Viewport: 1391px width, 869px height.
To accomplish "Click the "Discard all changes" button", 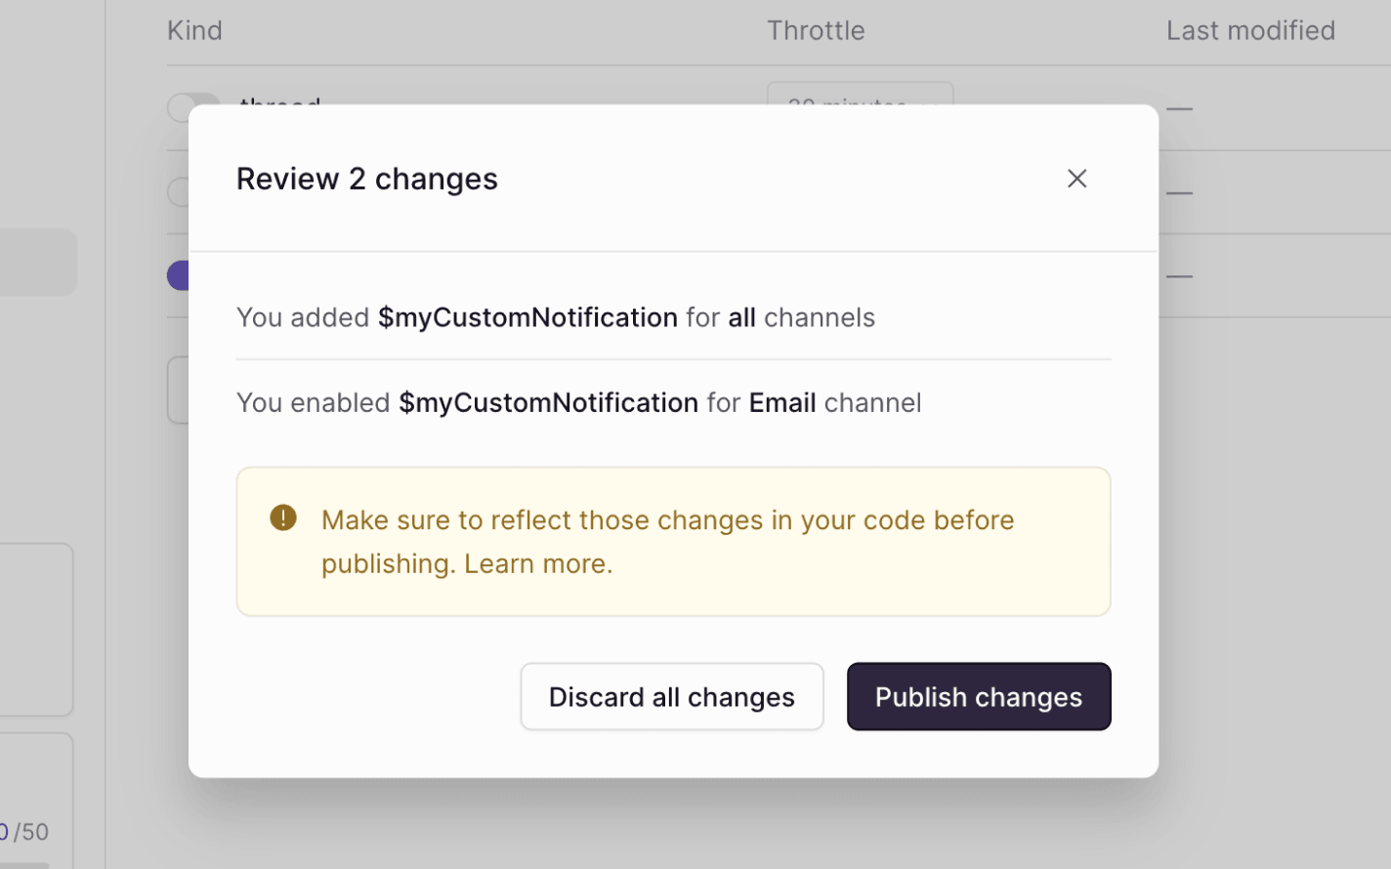I will click(x=671, y=696).
